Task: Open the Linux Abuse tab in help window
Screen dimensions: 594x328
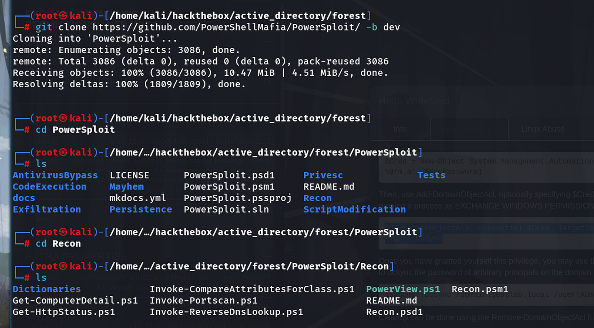Action: pyautogui.click(x=543, y=129)
